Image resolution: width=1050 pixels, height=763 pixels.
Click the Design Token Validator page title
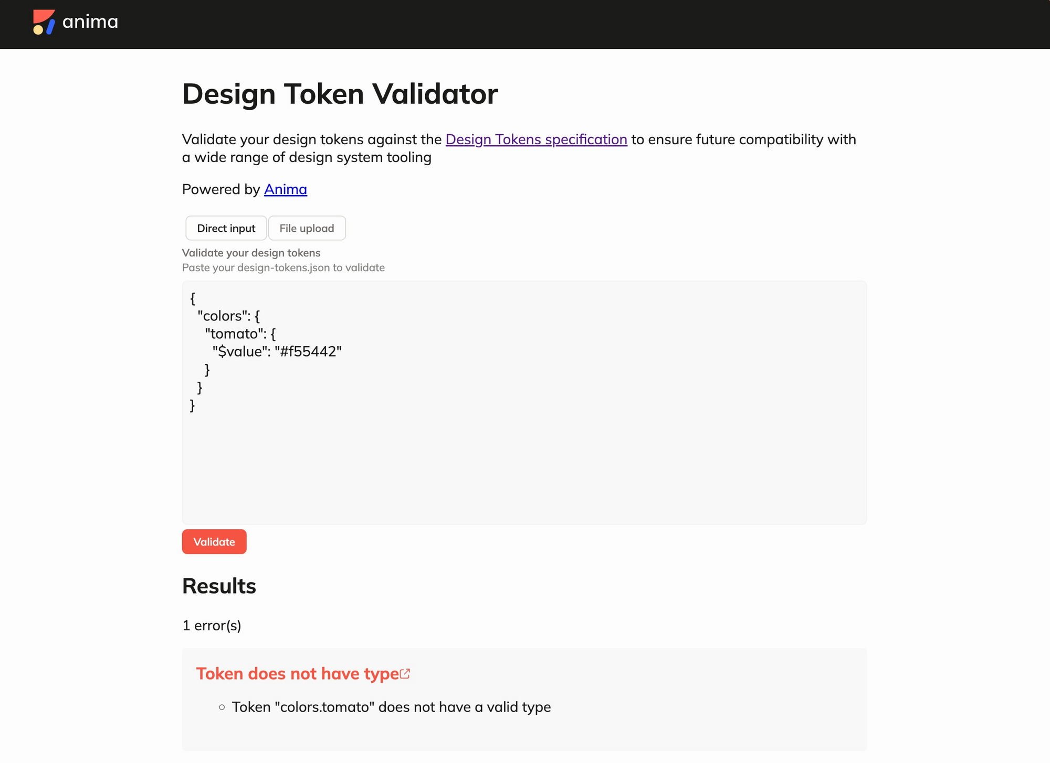point(340,93)
